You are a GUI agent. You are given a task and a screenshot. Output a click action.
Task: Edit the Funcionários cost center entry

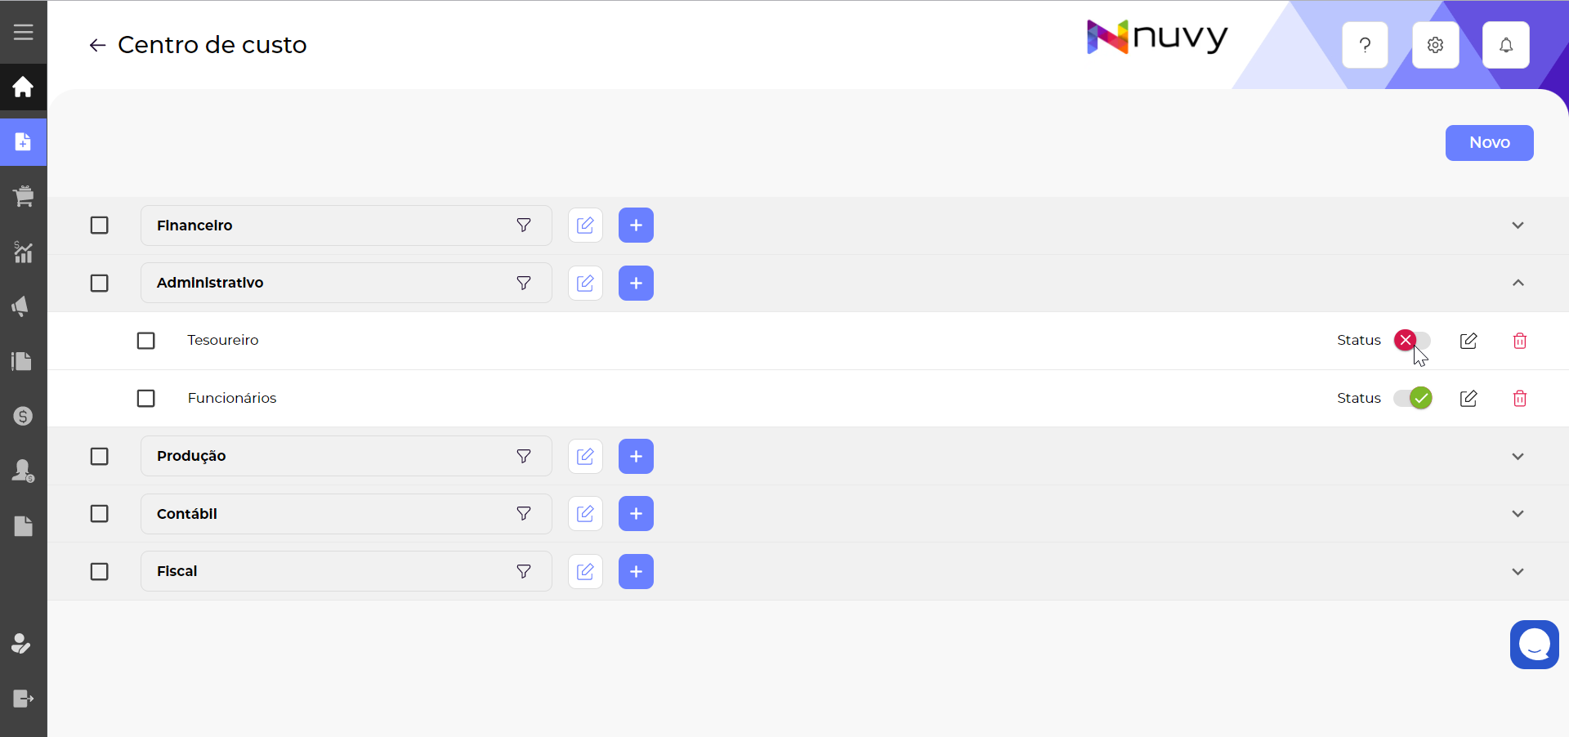point(1468,398)
